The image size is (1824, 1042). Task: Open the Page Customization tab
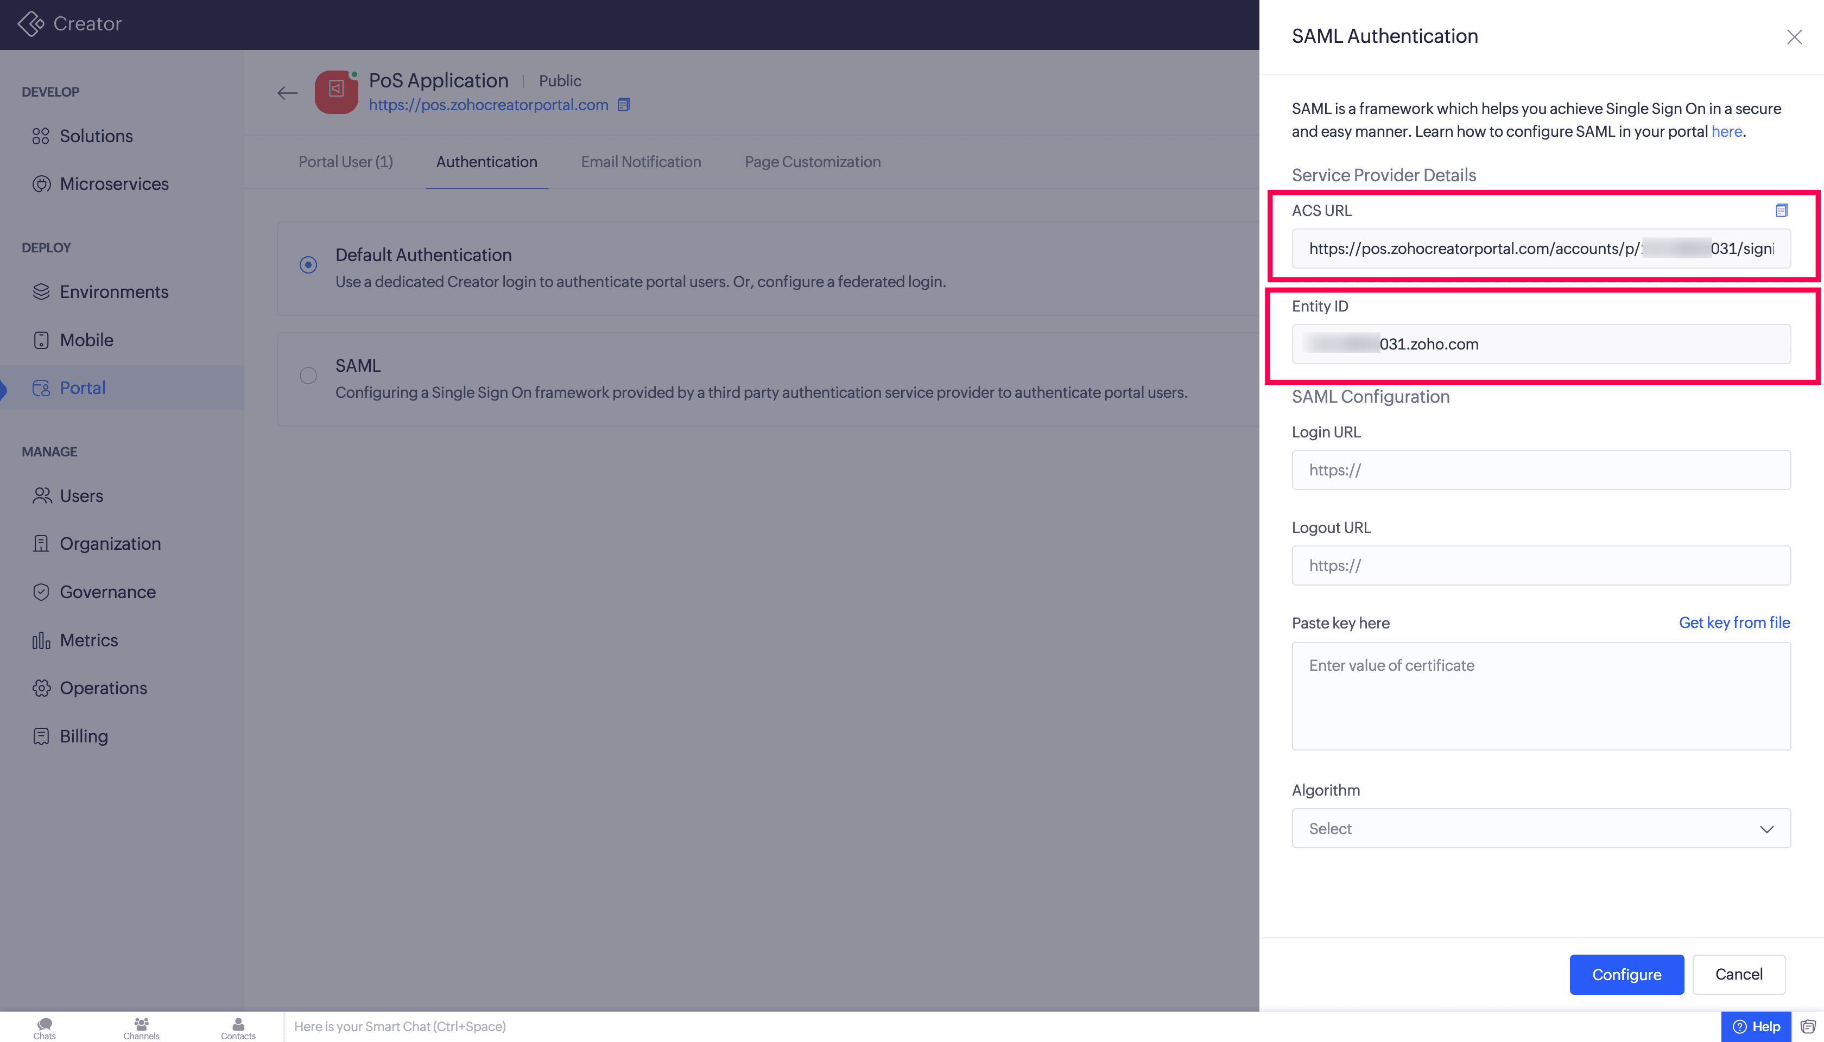(813, 162)
